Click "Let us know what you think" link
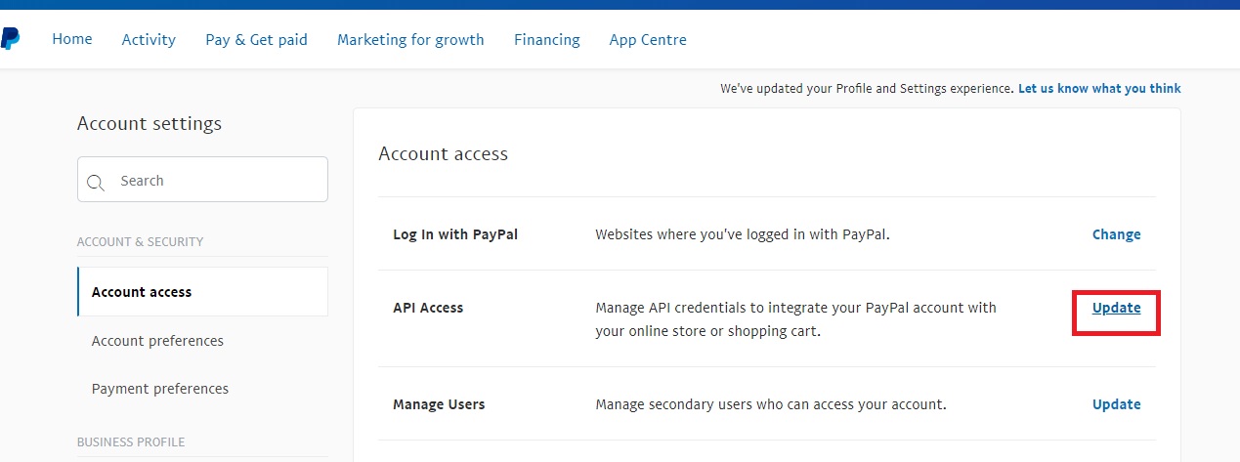 coord(1099,89)
